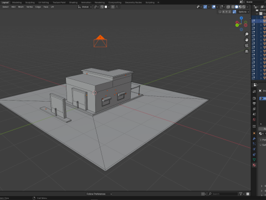Open the Particles properties tab
This screenshot has width=266, height=200.
pos(254,144)
